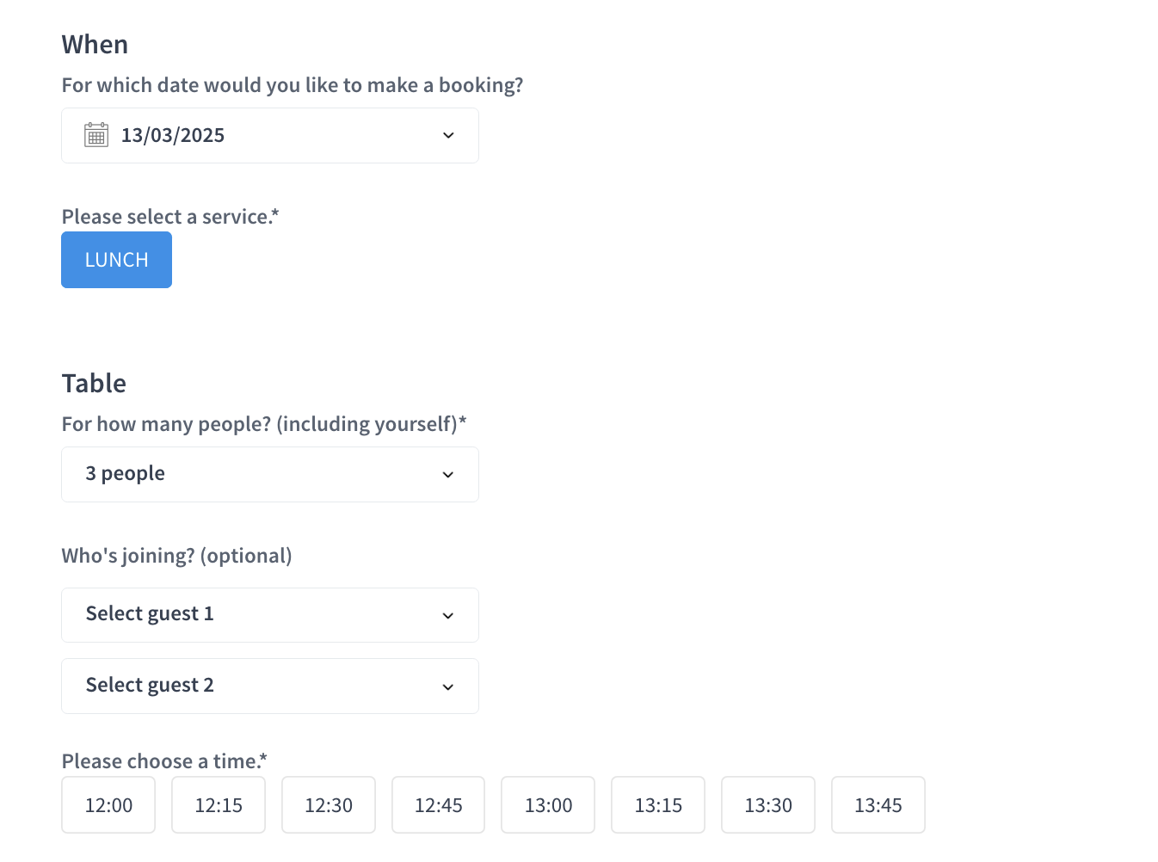Image resolution: width=1158 pixels, height=862 pixels.
Task: Pick the 13:30 time slot
Action: [768, 805]
